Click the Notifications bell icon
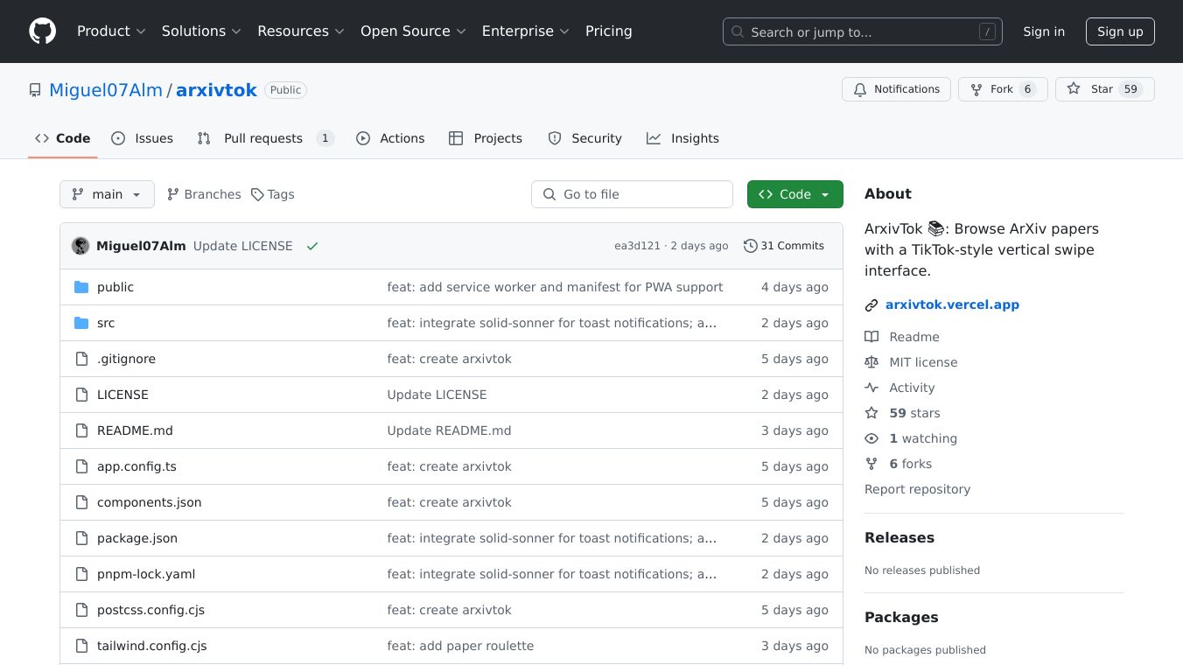 (x=860, y=89)
